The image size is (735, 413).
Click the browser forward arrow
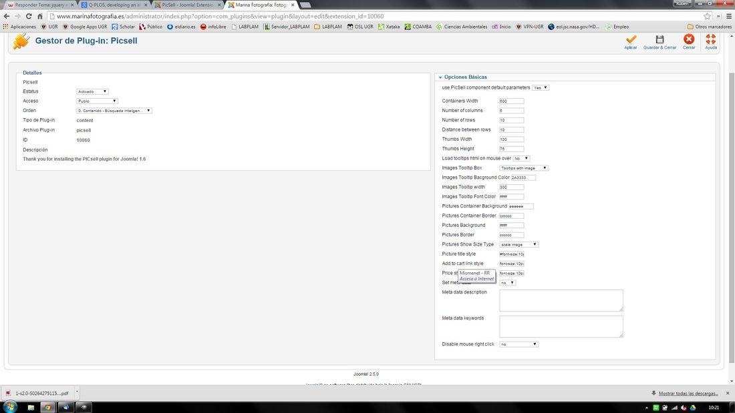(17, 16)
